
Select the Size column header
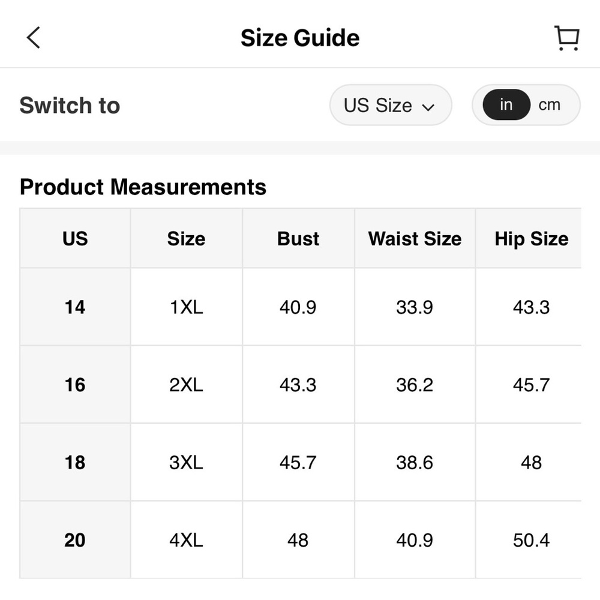[x=186, y=239]
